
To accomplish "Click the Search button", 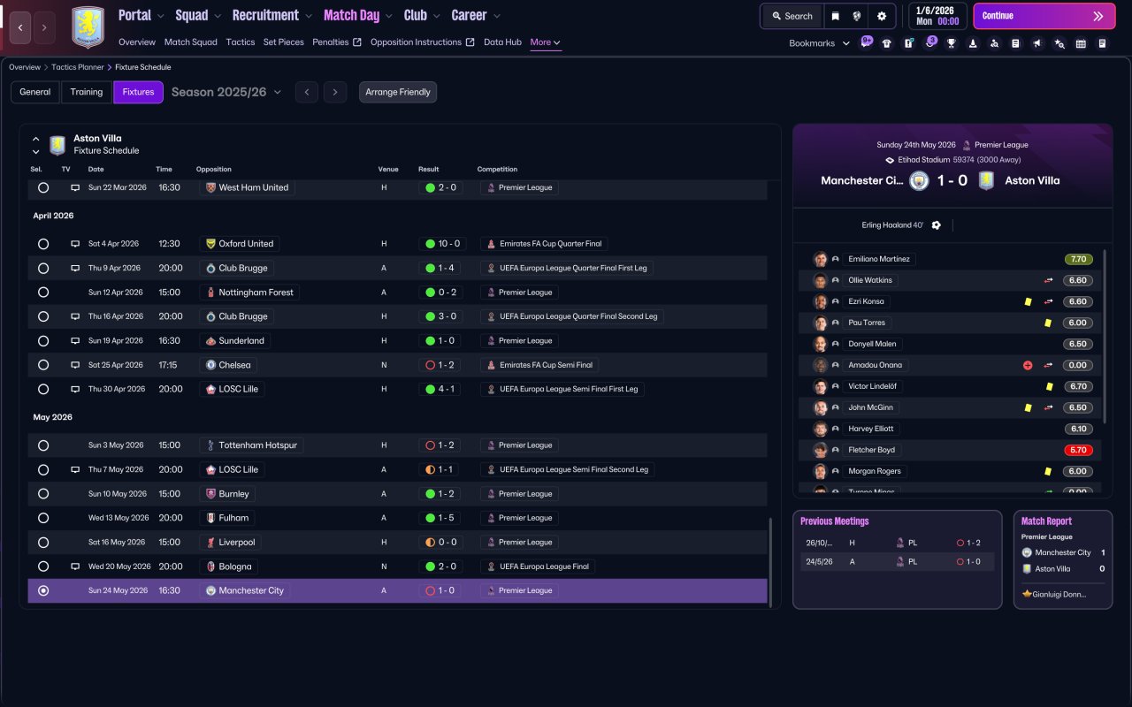I will click(792, 16).
